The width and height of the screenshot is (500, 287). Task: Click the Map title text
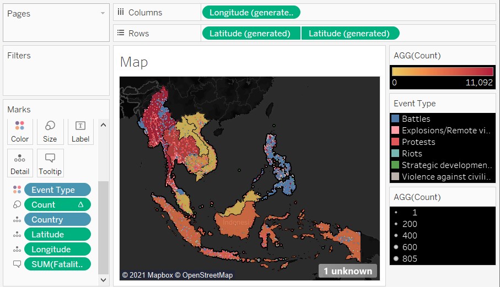pyautogui.click(x=134, y=62)
